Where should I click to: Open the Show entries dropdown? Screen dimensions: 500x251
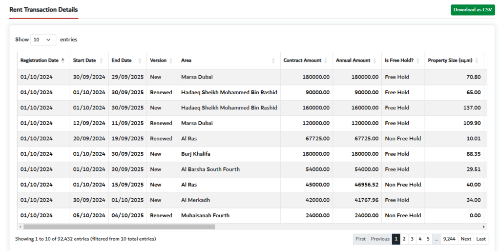click(43, 40)
